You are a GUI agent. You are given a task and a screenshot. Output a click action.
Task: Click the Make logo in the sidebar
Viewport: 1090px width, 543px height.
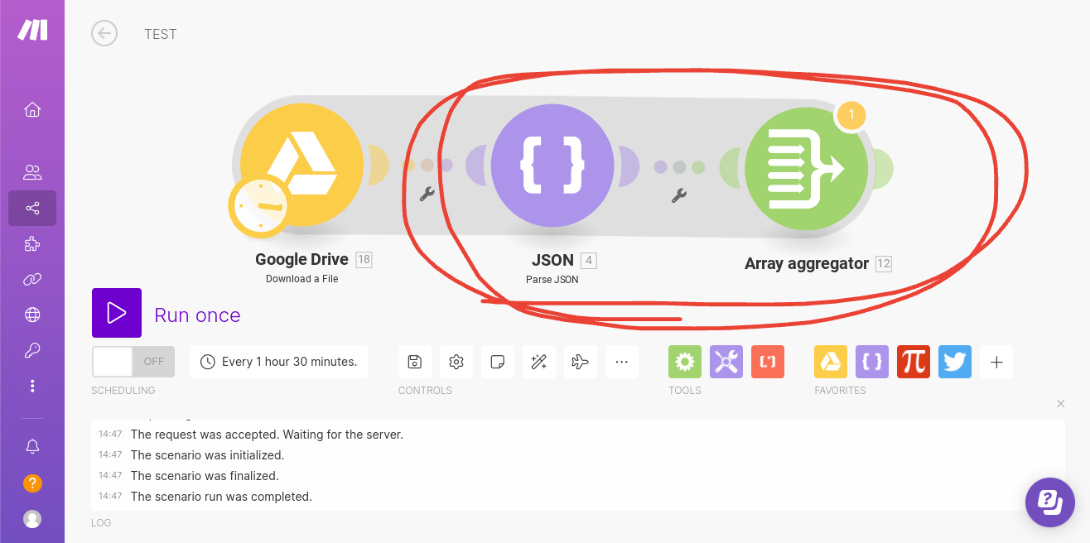click(x=32, y=30)
